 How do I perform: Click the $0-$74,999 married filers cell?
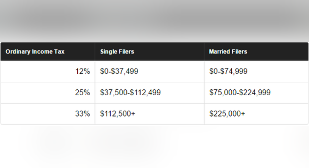[228, 71]
